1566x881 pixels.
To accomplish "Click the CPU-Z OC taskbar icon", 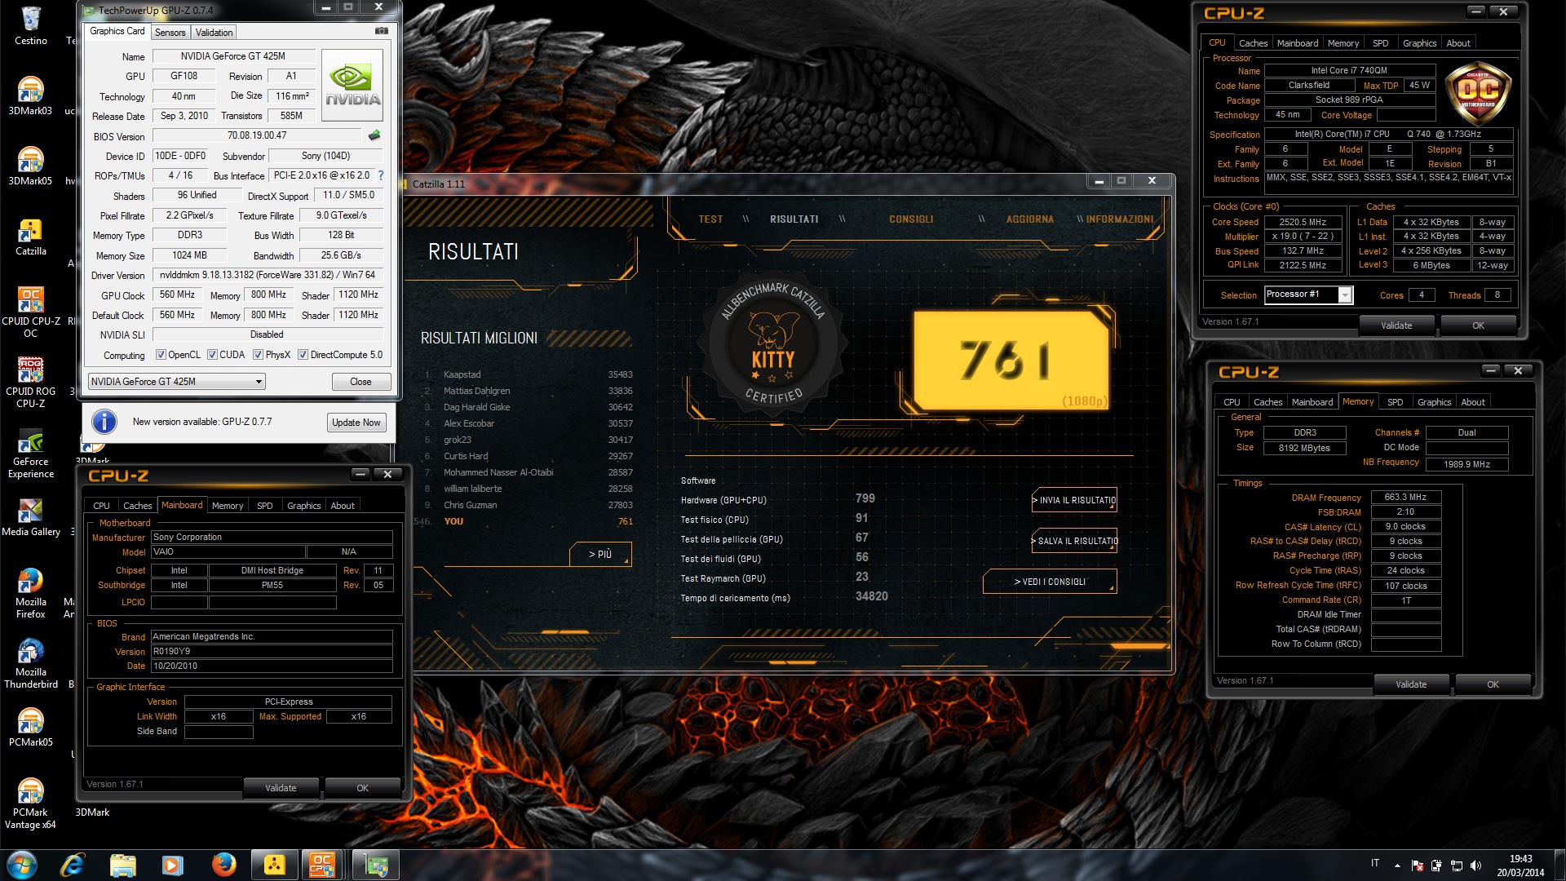I will (323, 865).
